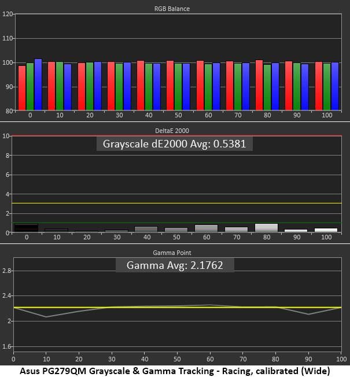350x377 pixels.
Task: Click the black DeltaE bar at 0
Action: (x=26, y=228)
